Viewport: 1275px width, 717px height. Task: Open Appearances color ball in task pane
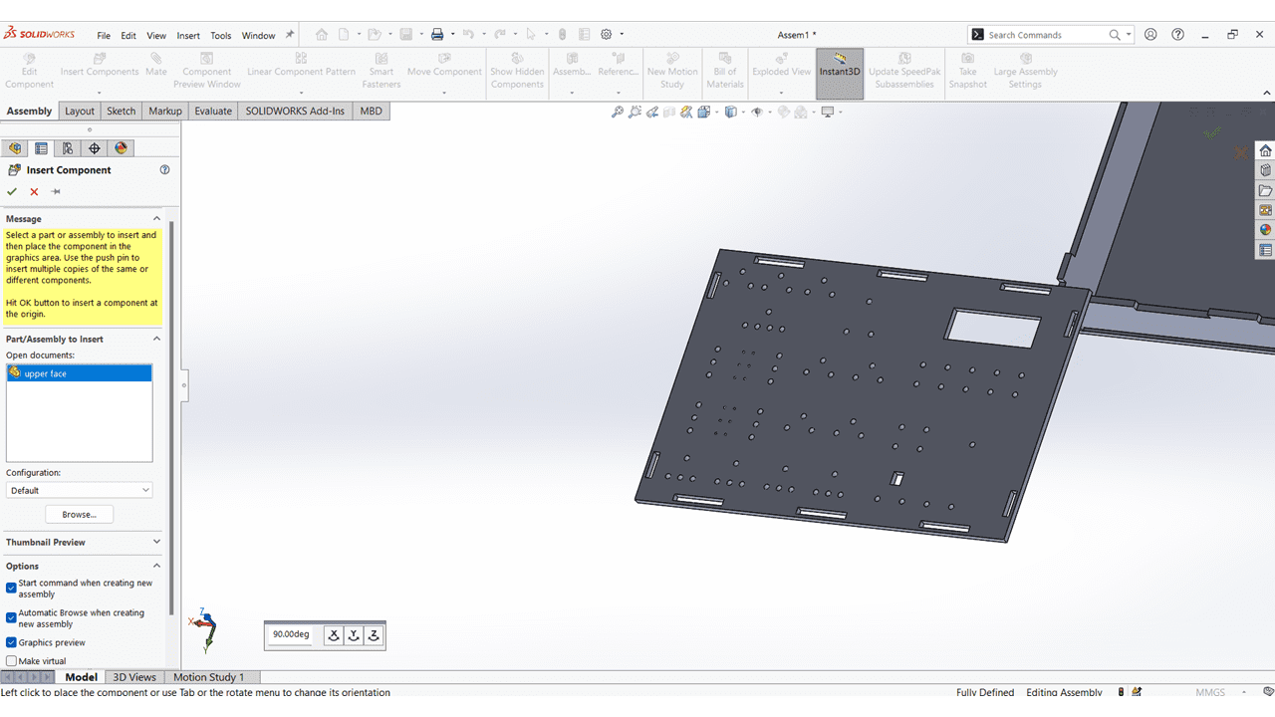point(1265,230)
